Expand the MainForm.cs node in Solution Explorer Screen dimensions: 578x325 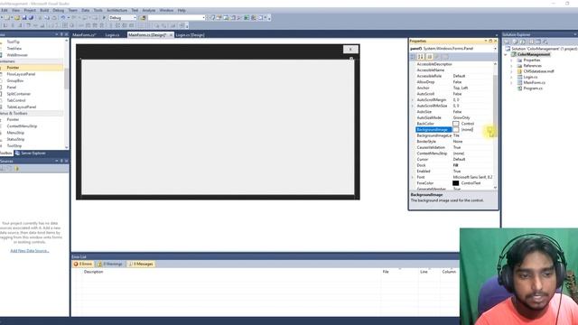coord(512,83)
